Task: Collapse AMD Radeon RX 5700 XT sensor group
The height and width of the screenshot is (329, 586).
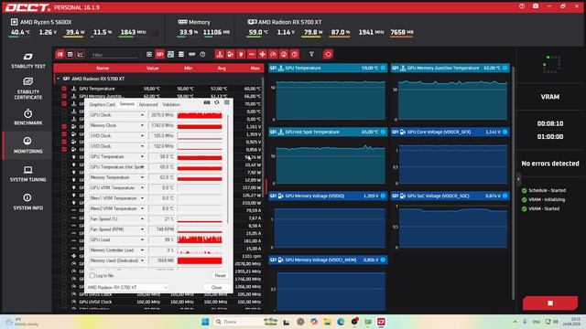Action: pos(59,79)
